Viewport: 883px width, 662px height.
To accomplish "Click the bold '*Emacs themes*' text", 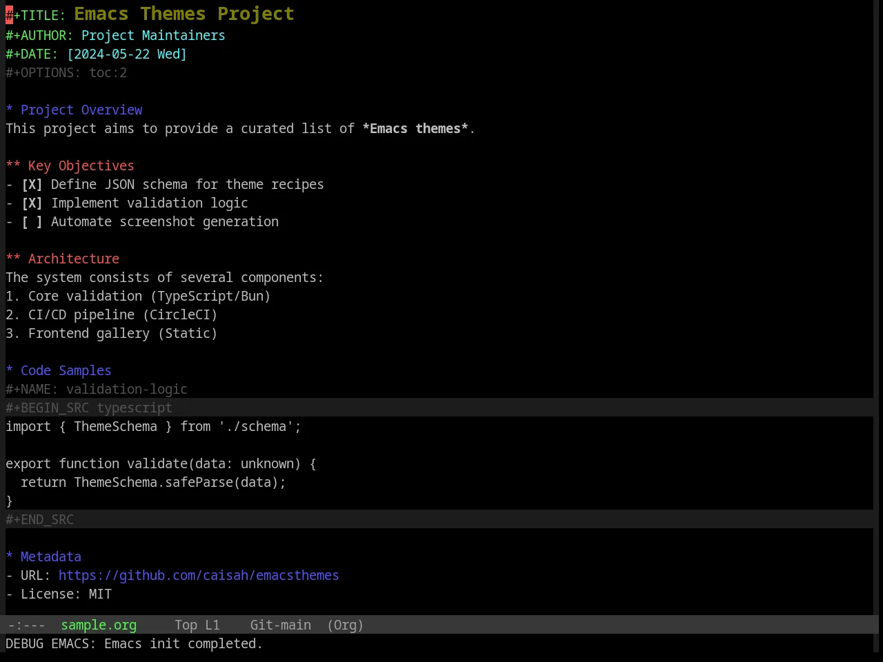I will tap(415, 128).
